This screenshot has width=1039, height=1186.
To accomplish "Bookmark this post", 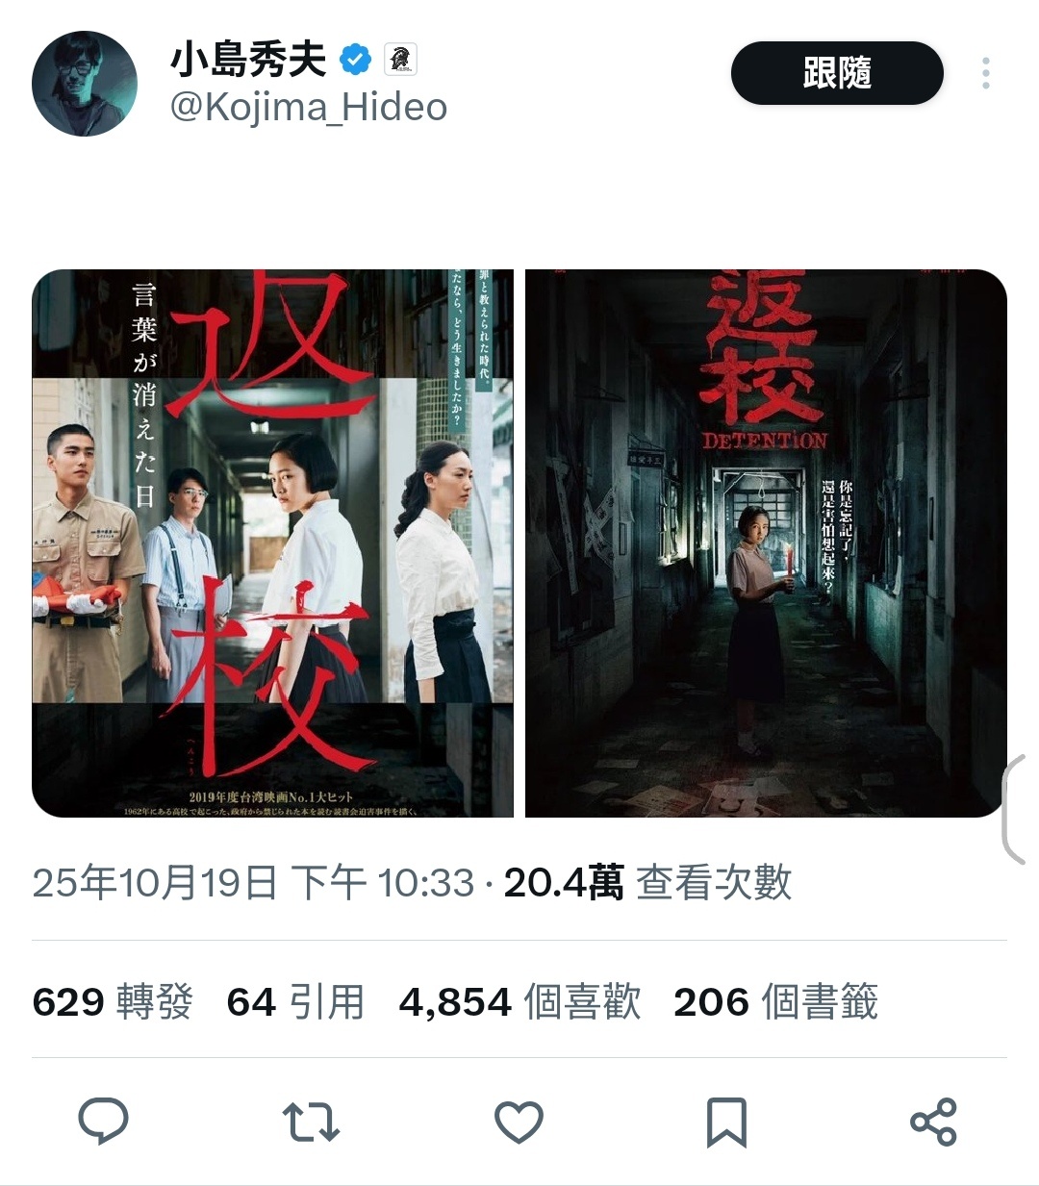I will [x=726, y=1123].
